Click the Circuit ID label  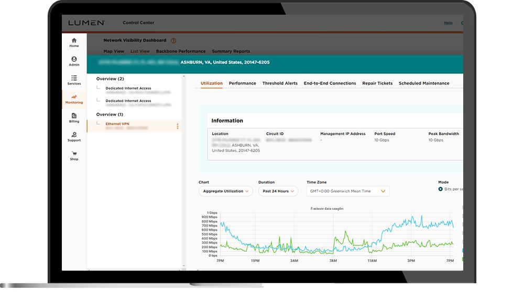click(x=275, y=134)
